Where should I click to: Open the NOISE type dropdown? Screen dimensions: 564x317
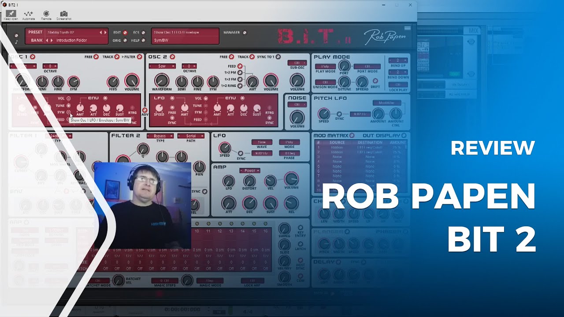(x=297, y=105)
